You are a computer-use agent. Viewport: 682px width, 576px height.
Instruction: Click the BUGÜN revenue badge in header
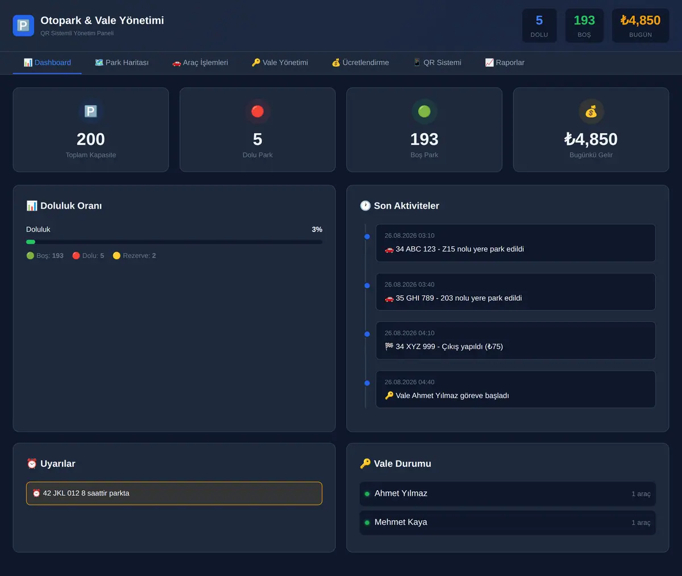click(x=641, y=26)
